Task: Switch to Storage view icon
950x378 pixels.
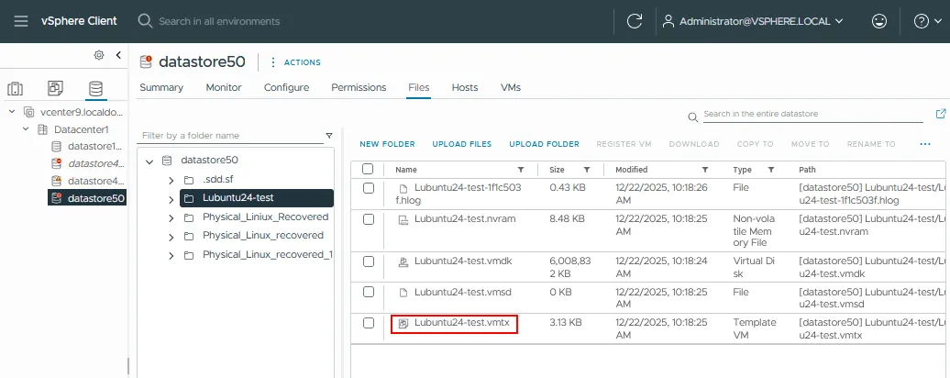Action: point(95,88)
